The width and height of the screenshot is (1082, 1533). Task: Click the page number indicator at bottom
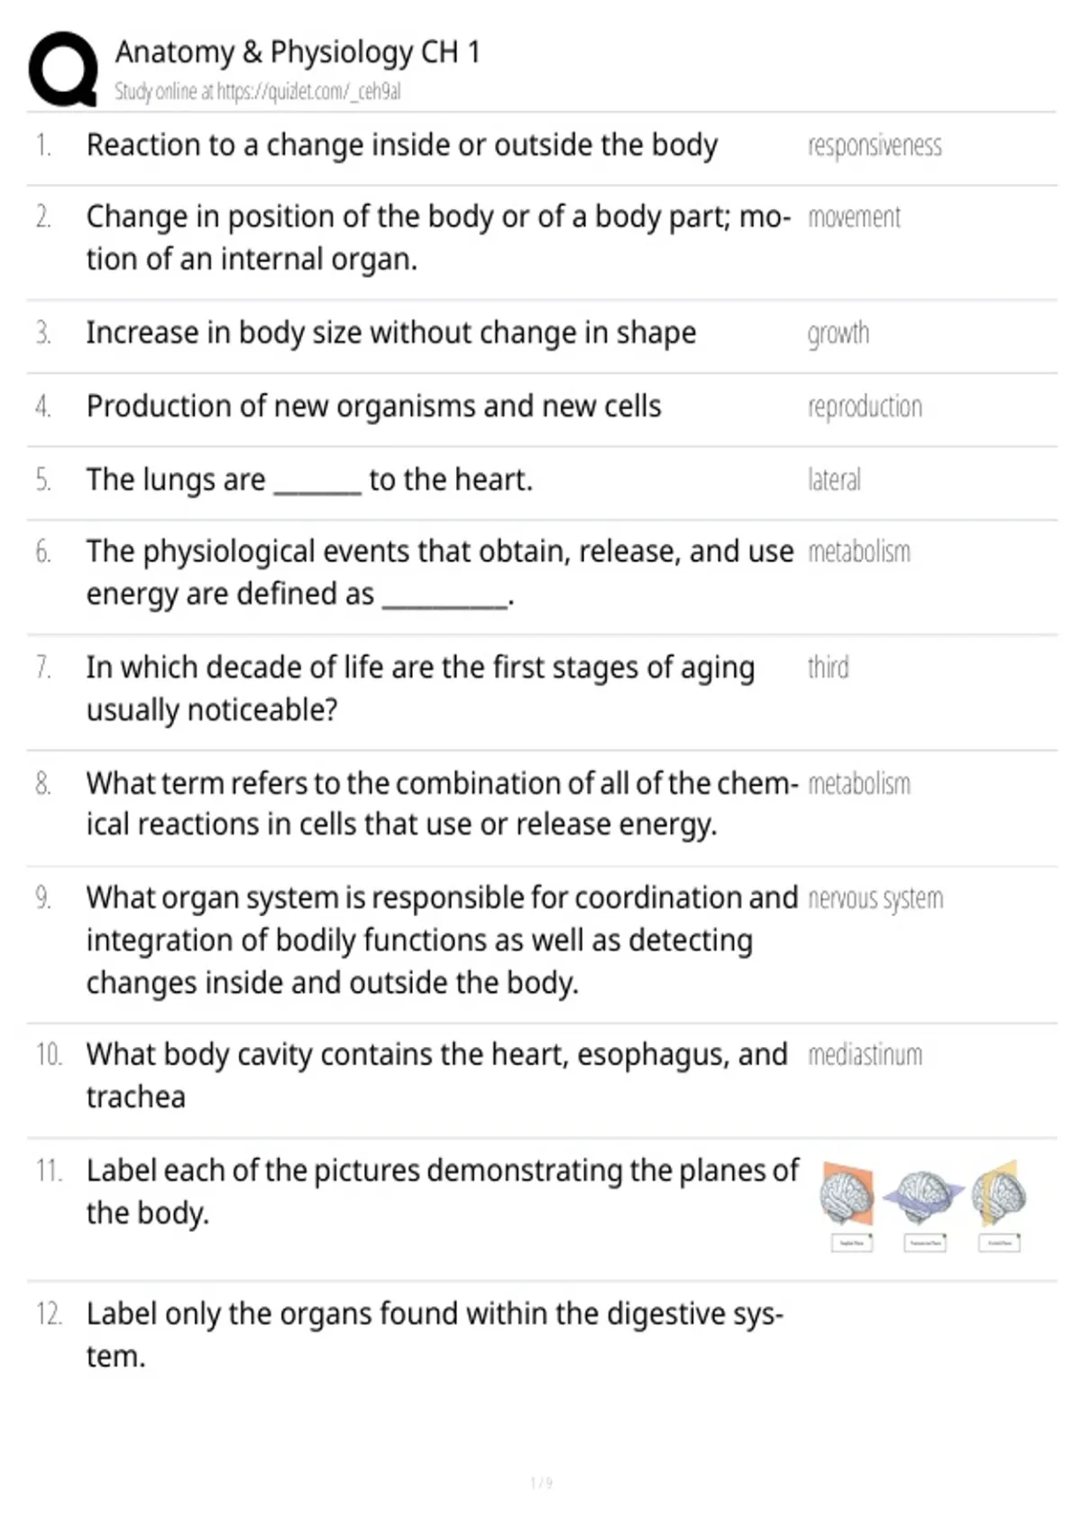pyautogui.click(x=541, y=1483)
